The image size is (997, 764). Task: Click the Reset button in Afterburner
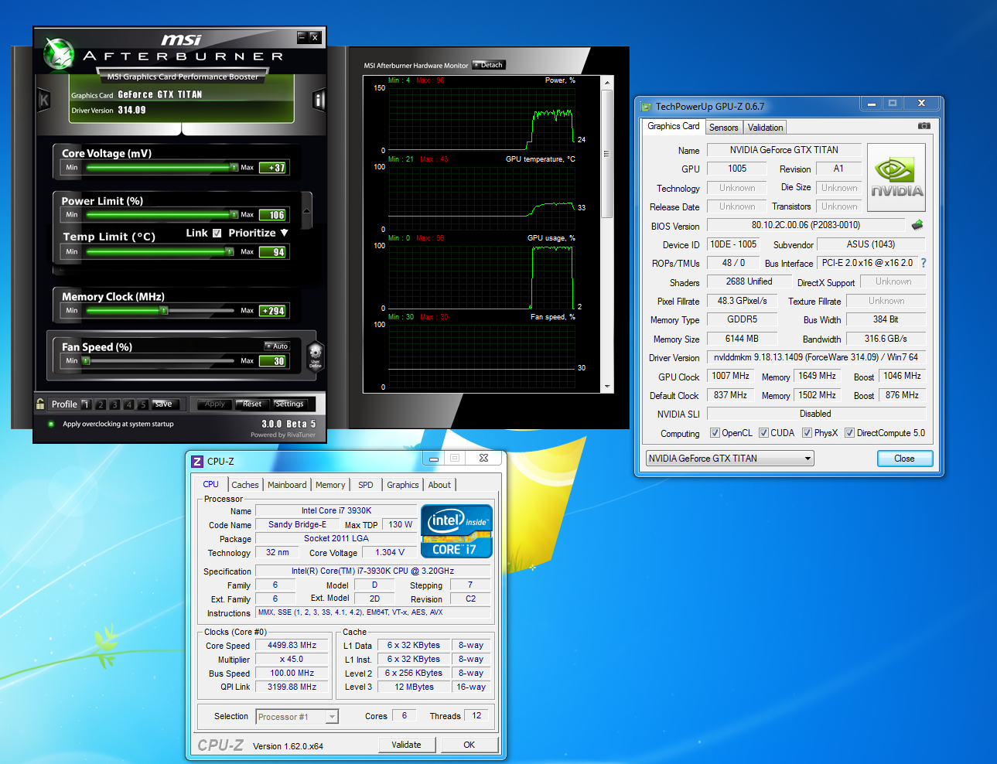tap(251, 404)
